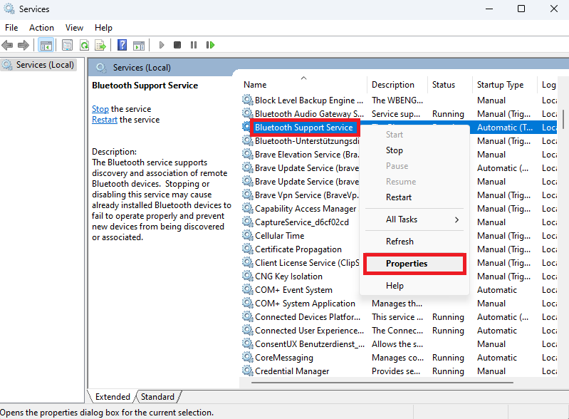Click the Forward arrow toolbar icon

click(24, 45)
